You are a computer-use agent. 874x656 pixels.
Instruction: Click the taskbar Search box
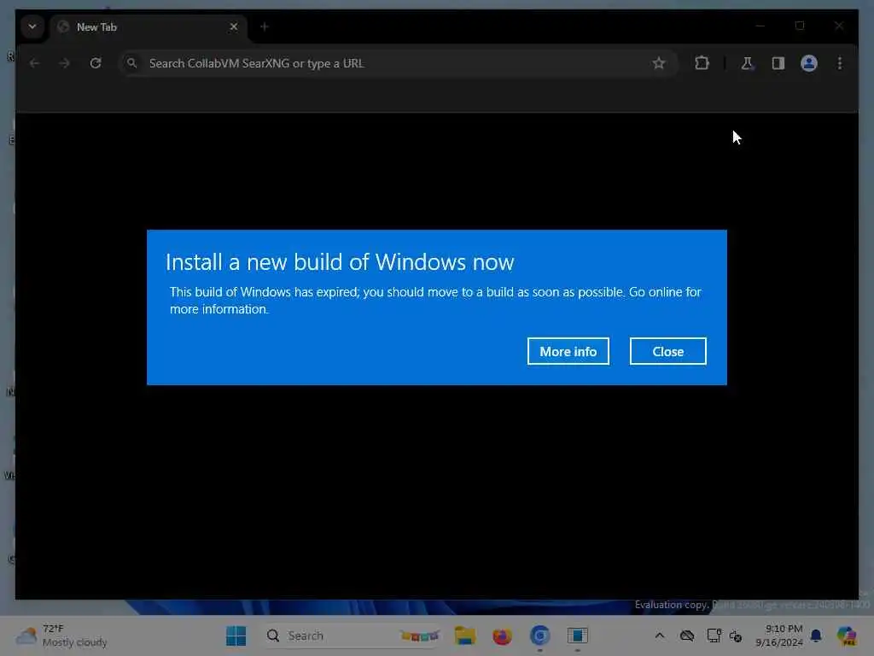tap(353, 635)
